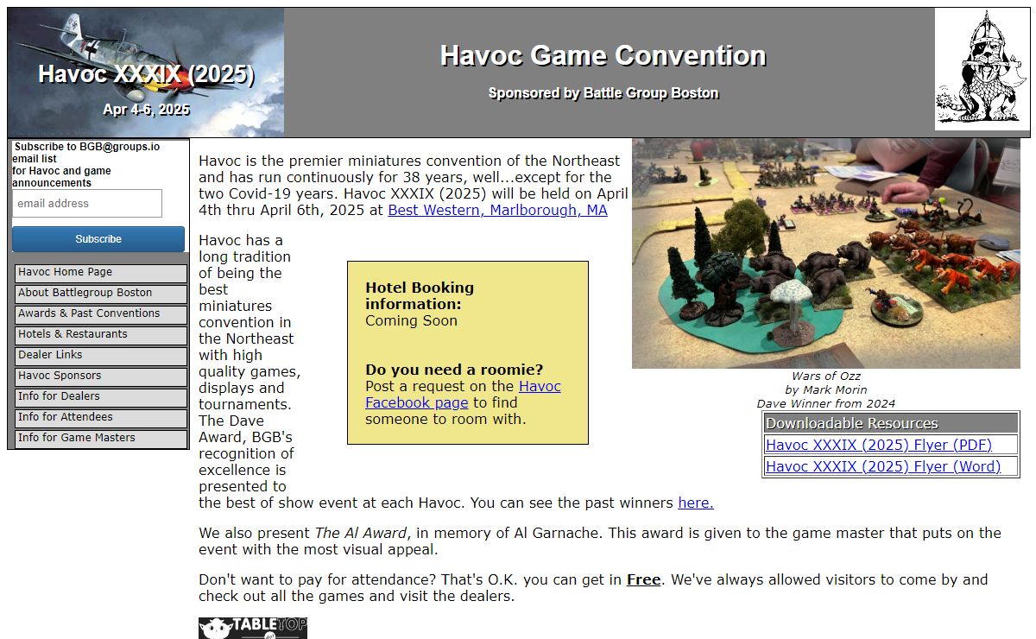Download Havoc XXXIX (2025) Flyer (Word)

pyautogui.click(x=883, y=466)
